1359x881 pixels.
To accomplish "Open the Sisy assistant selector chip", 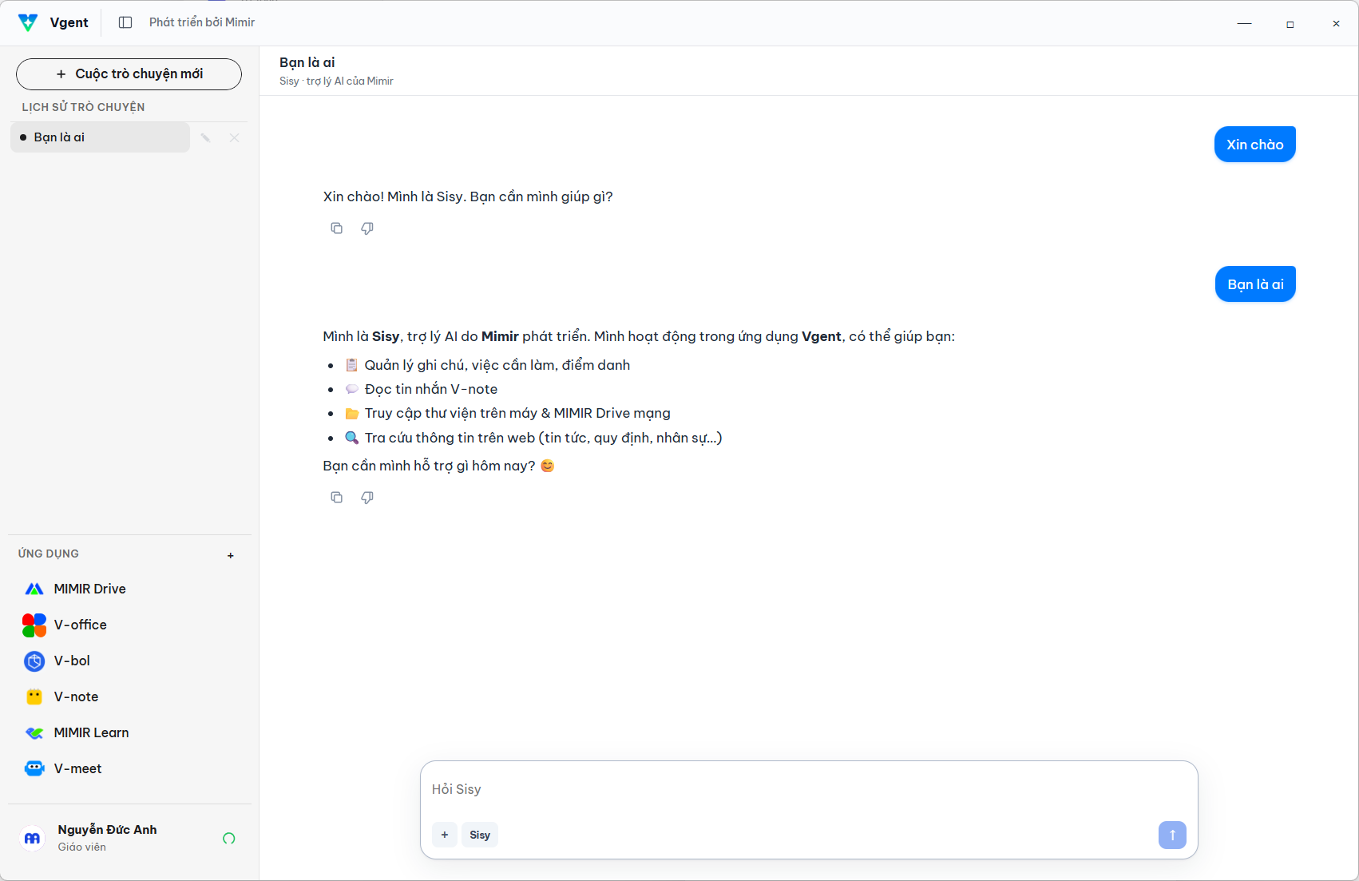I will coord(480,835).
